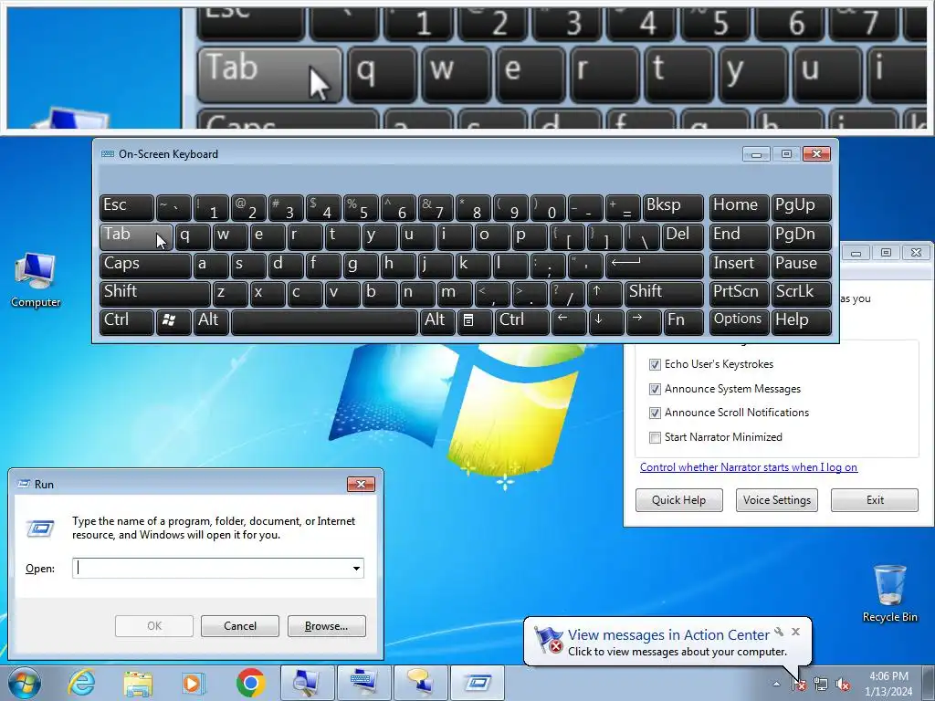Launch Google Chrome from taskbar
This screenshot has width=935, height=701.
tap(250, 683)
